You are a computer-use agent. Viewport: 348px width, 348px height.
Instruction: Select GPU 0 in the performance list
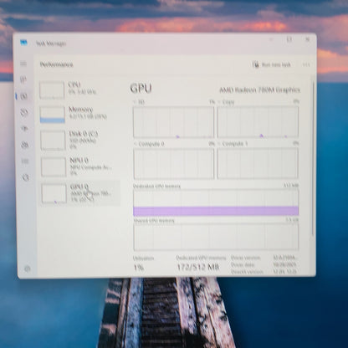click(x=79, y=193)
